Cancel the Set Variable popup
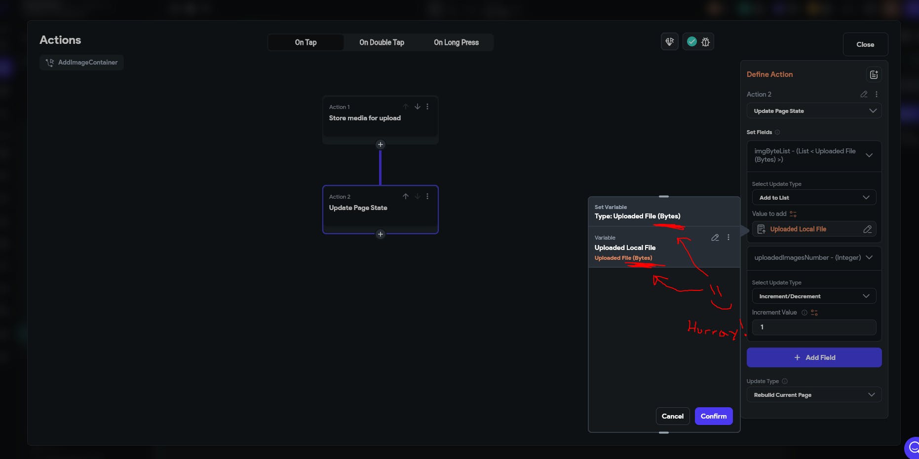 tap(673, 416)
